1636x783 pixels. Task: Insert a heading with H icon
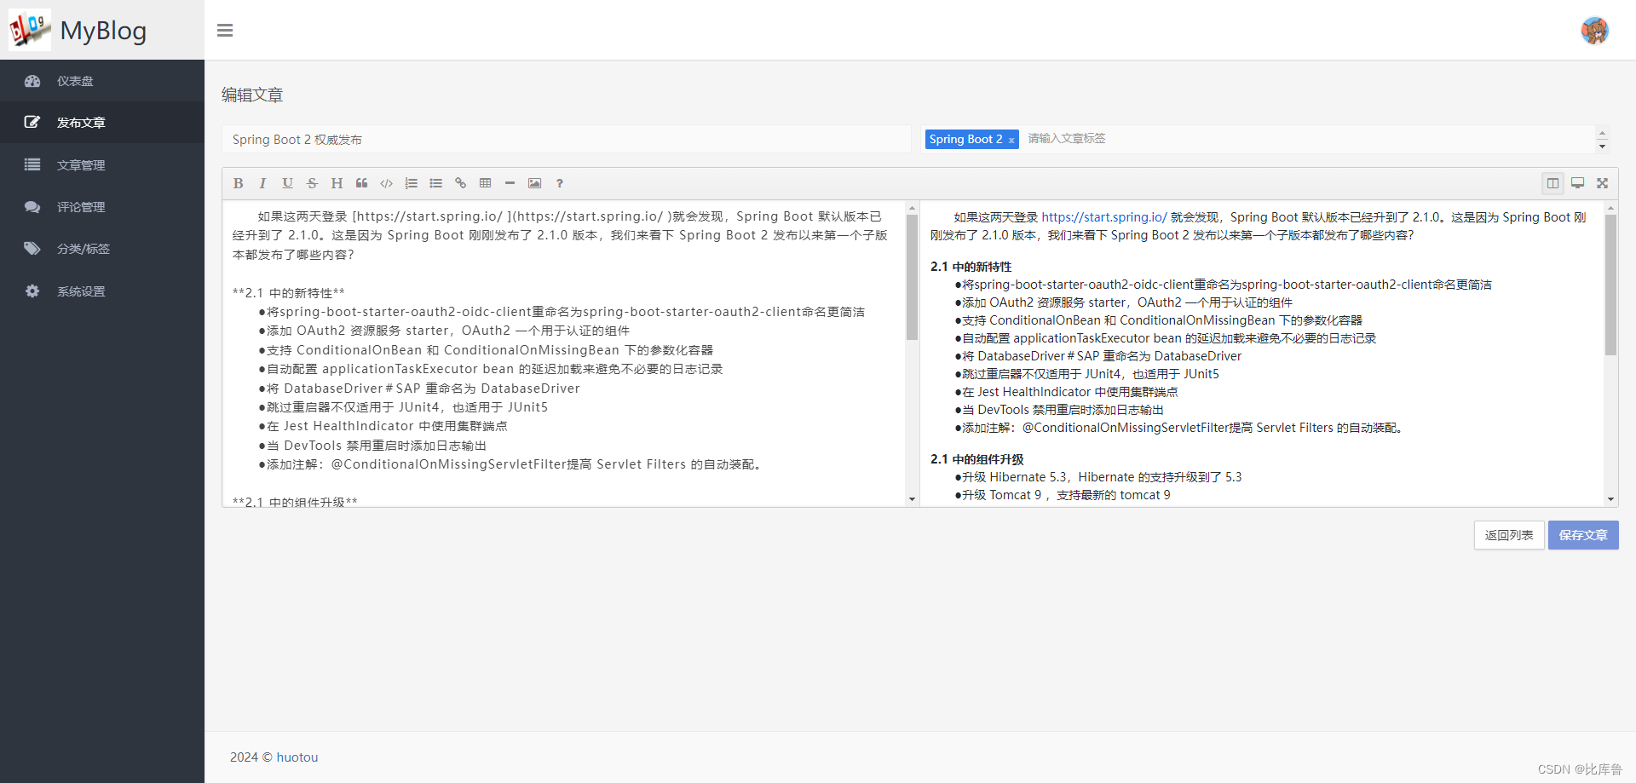click(337, 183)
